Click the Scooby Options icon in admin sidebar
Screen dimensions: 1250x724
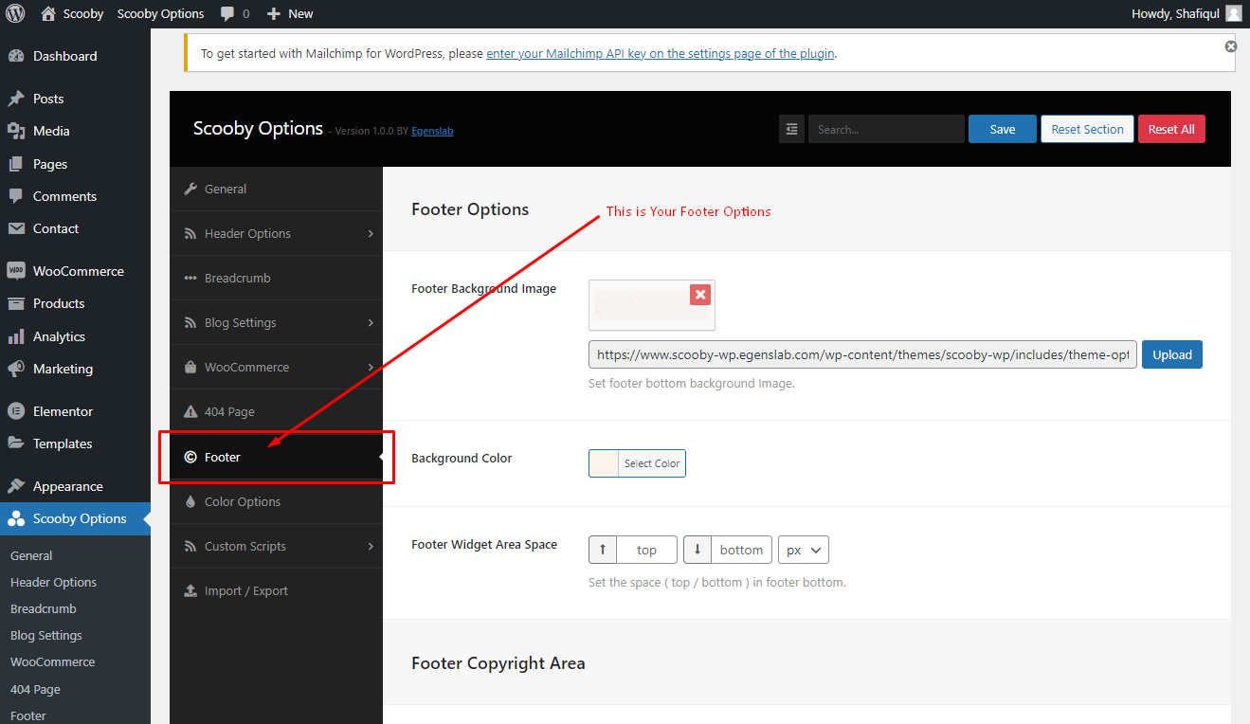(16, 518)
